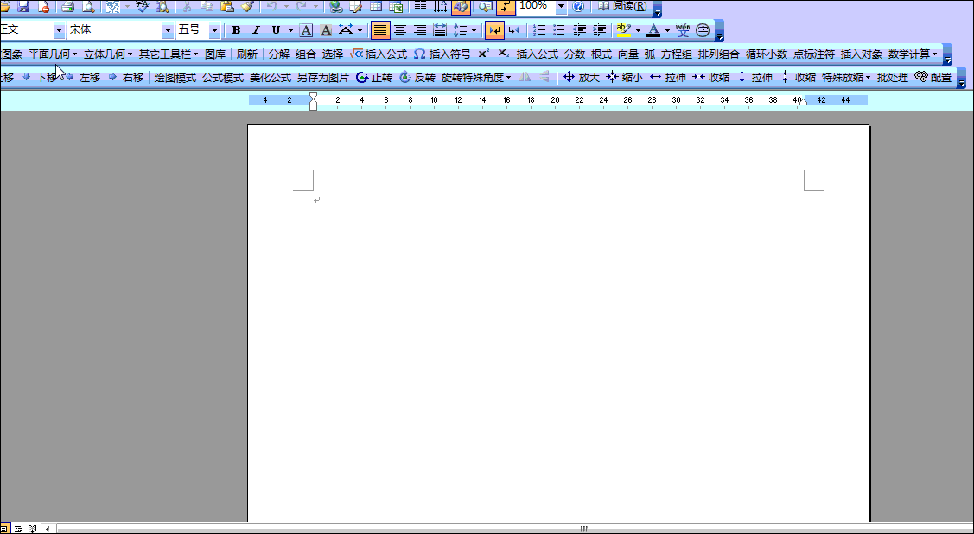Click the Insert Hyperlink globe icon
This screenshot has height=534, width=974.
pos(336,6)
